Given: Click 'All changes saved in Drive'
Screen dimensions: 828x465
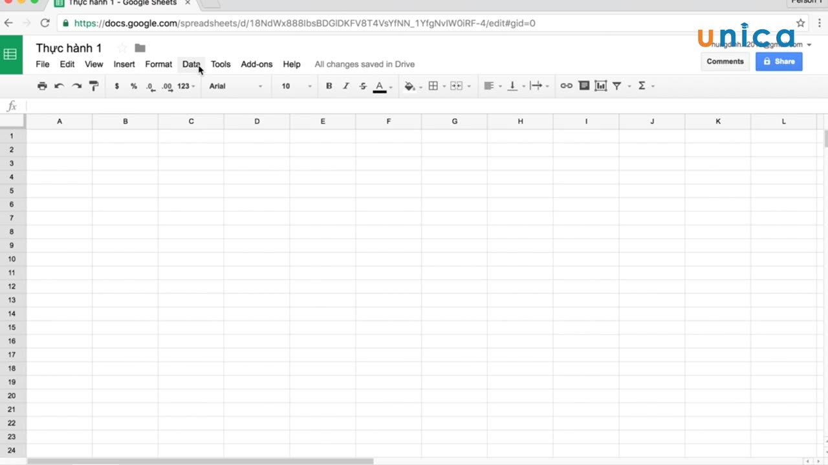Looking at the screenshot, I should point(365,64).
